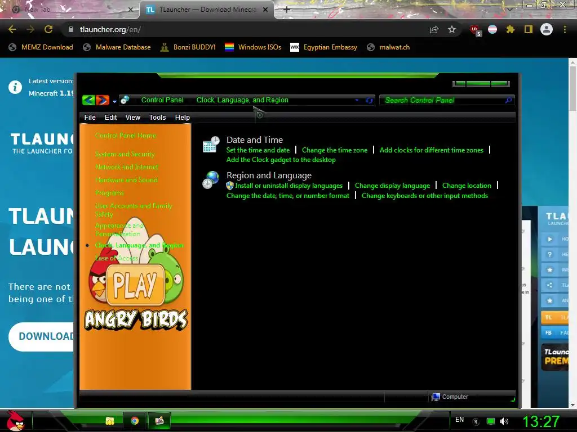577x432 pixels.
Task: Open the Chrome taskbar icon
Action: pos(134,421)
